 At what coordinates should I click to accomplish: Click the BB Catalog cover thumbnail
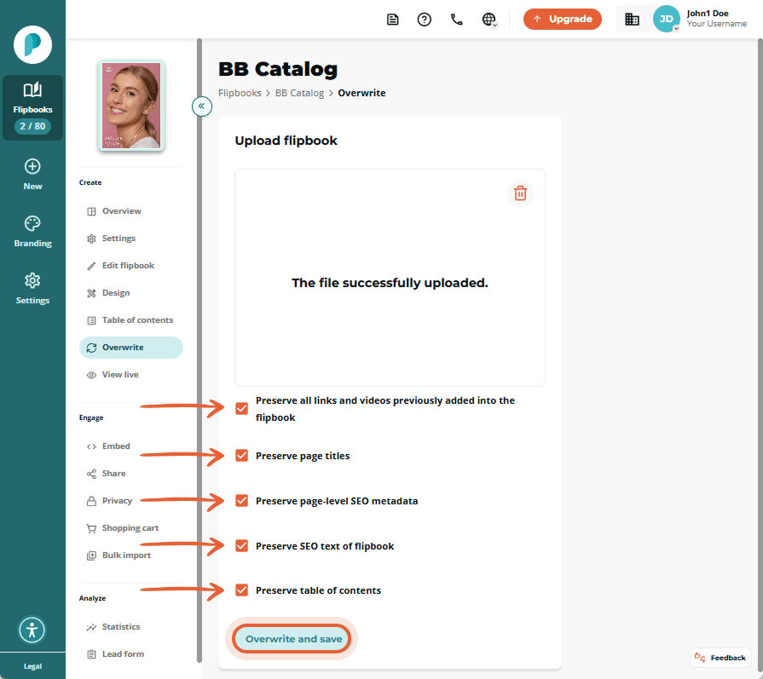[131, 106]
